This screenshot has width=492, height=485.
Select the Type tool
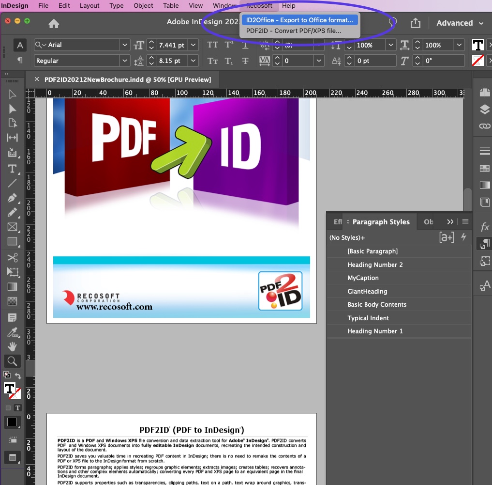coord(12,169)
